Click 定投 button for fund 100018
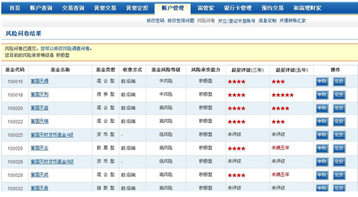The width and height of the screenshot is (358, 197). [339, 95]
